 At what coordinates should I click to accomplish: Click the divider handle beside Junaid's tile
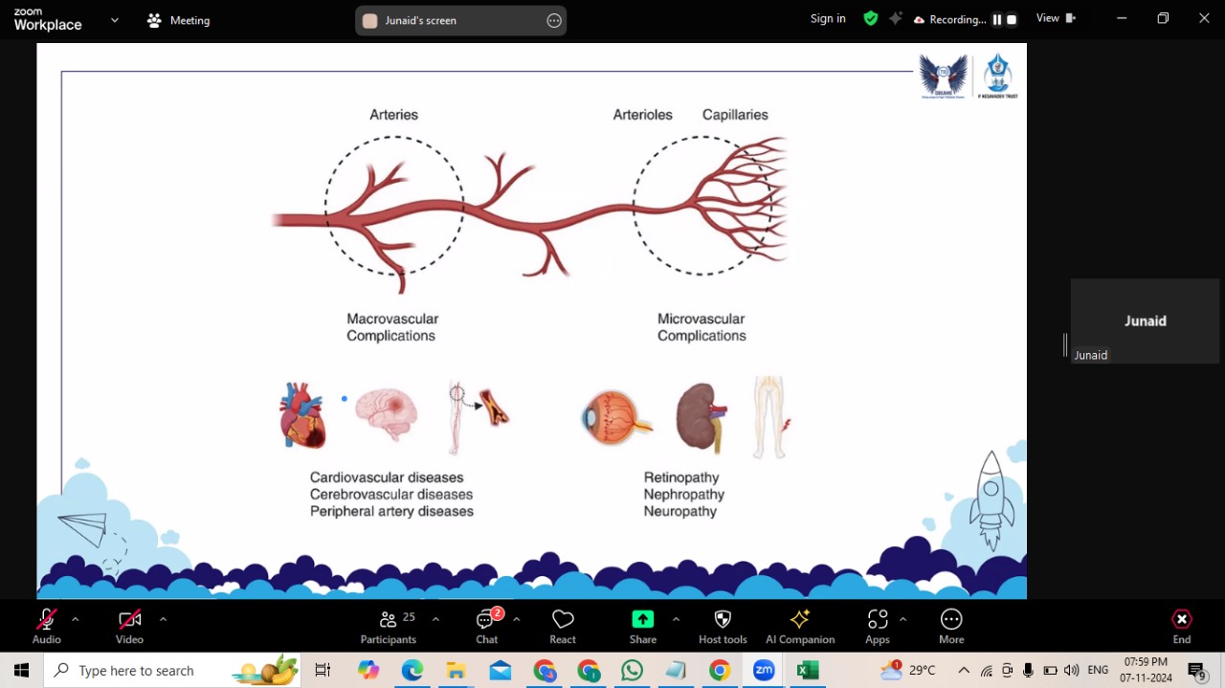[x=1065, y=345]
